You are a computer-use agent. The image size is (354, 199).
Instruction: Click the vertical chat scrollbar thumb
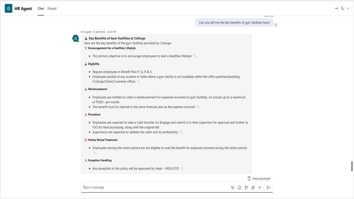[x=352, y=166]
